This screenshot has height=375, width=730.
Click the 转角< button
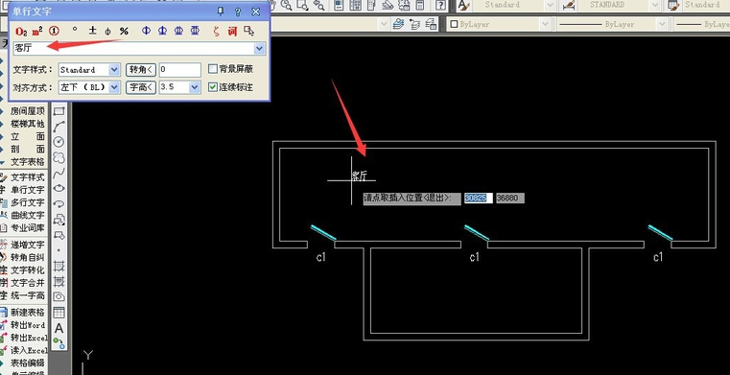pyautogui.click(x=141, y=70)
